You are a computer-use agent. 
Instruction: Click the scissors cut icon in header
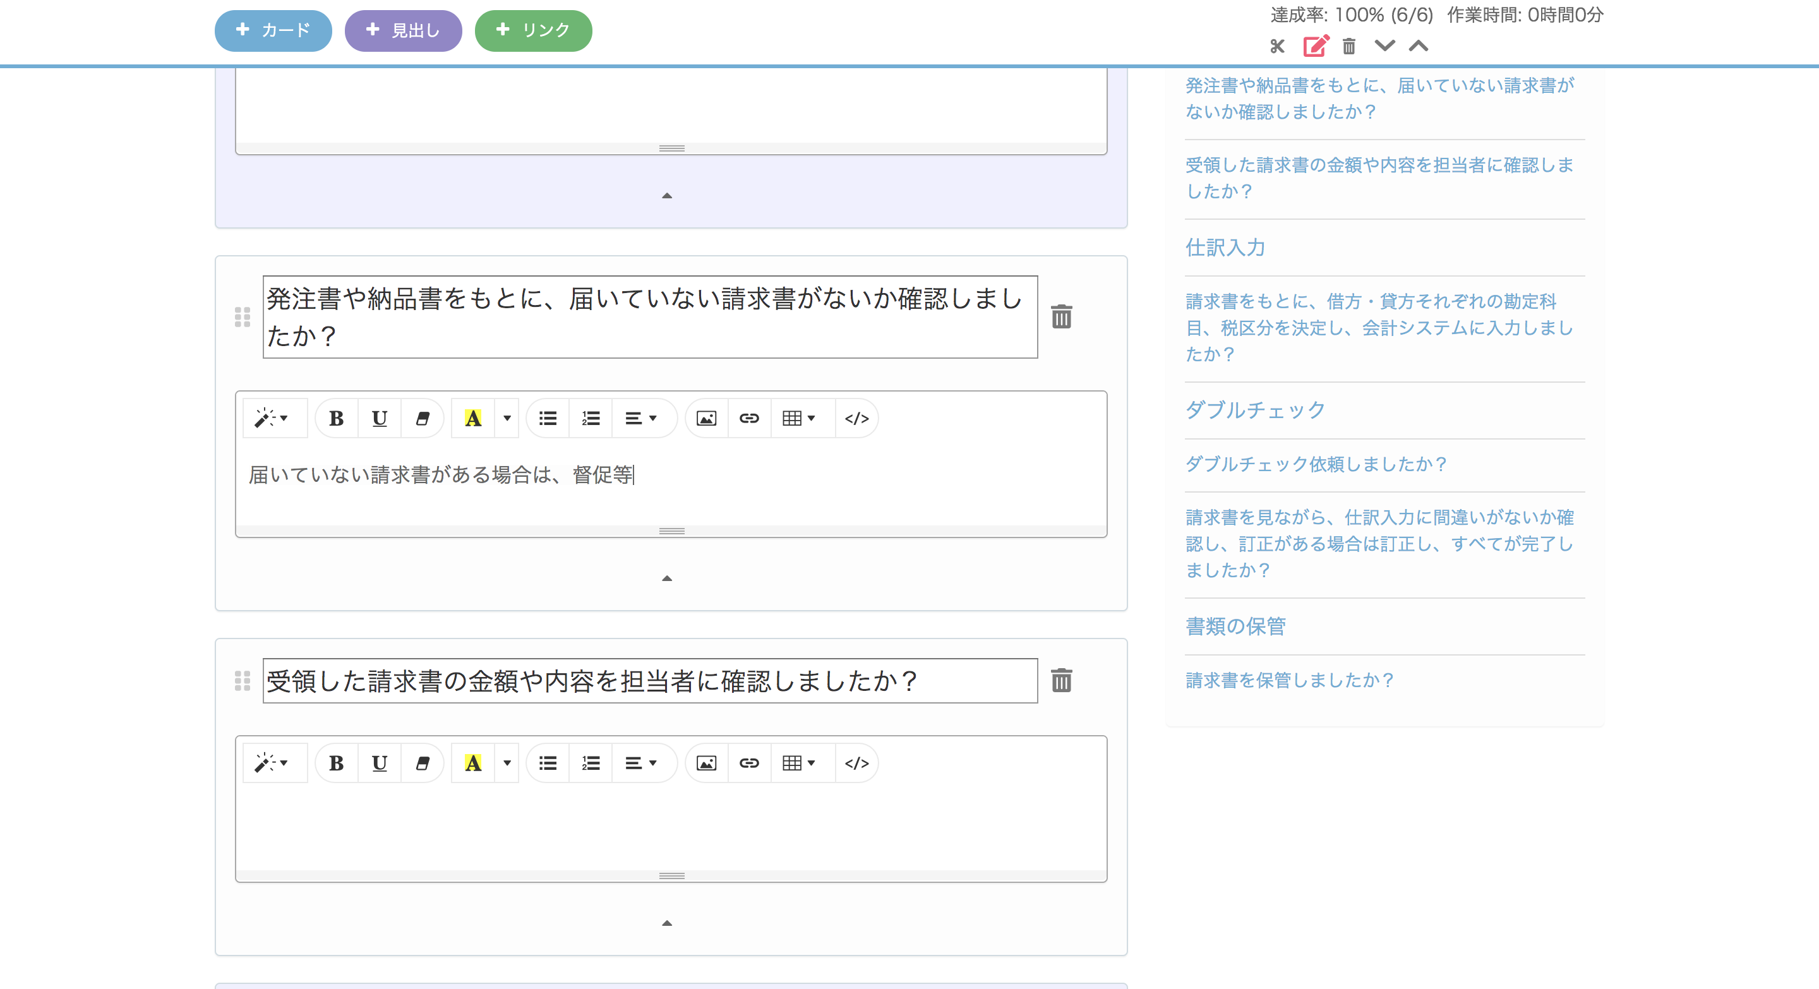point(1276,47)
